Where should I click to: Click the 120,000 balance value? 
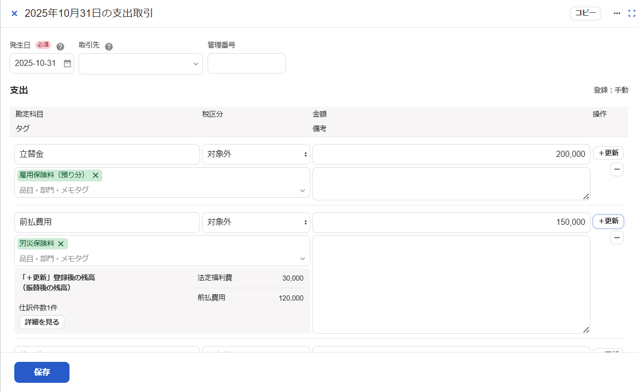tap(291, 298)
